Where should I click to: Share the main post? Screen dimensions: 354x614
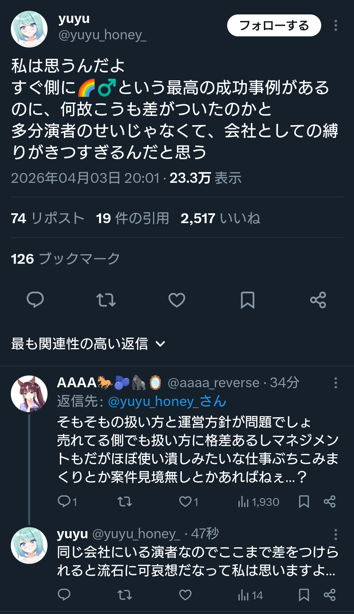pyautogui.click(x=318, y=300)
